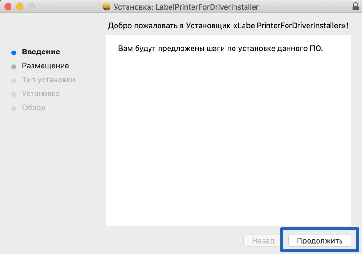The height and width of the screenshot is (254, 362).
Task: Select the Размещение step in the sidebar
Action: [x=45, y=66]
